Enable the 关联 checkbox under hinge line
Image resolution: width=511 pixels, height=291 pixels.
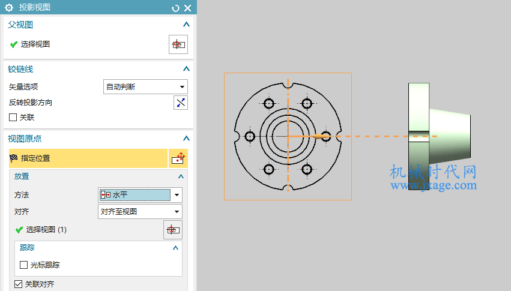pyautogui.click(x=13, y=117)
